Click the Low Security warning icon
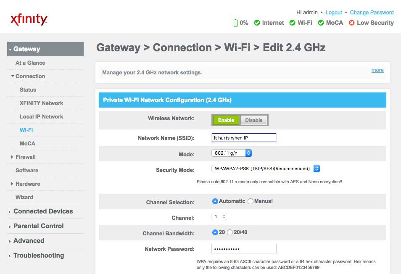 tap(352, 23)
